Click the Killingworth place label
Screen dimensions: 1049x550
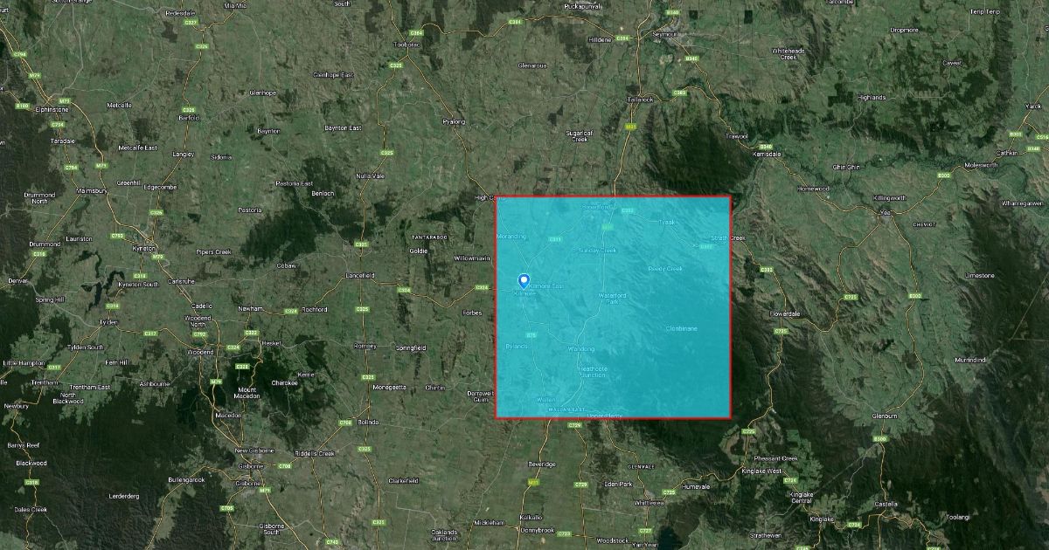pyautogui.click(x=892, y=198)
